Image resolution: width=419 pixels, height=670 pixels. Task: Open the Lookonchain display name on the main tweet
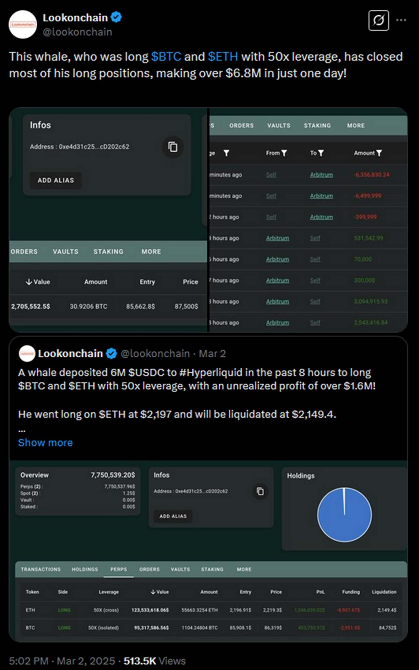[75, 17]
